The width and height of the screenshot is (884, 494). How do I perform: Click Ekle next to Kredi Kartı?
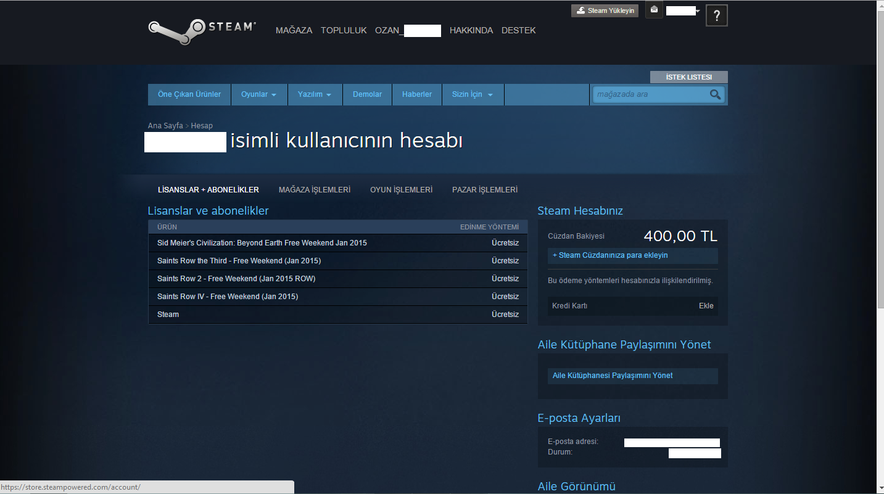(x=706, y=306)
